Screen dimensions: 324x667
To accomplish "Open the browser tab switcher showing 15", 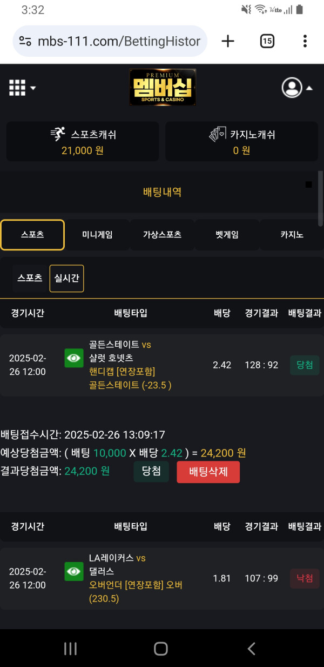I will [x=267, y=41].
